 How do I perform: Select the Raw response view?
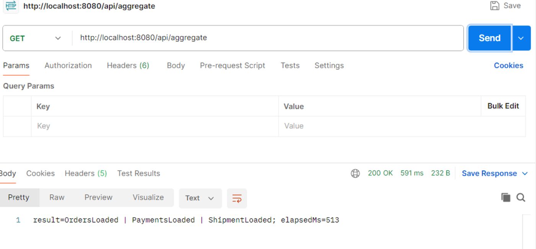(57, 197)
